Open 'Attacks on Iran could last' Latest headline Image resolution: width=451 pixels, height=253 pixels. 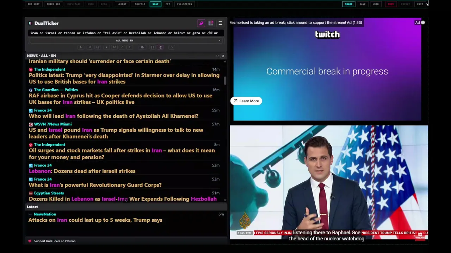pyautogui.click(x=95, y=220)
